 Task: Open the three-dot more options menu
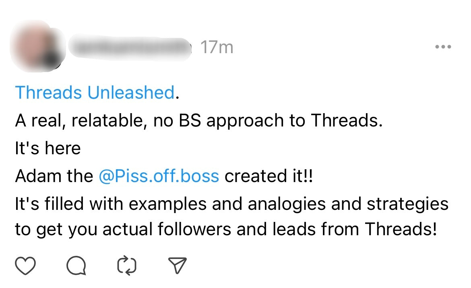coord(443,47)
